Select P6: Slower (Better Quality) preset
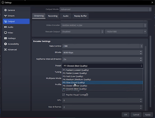The width and height of the screenshot is (155, 118). point(103,86)
